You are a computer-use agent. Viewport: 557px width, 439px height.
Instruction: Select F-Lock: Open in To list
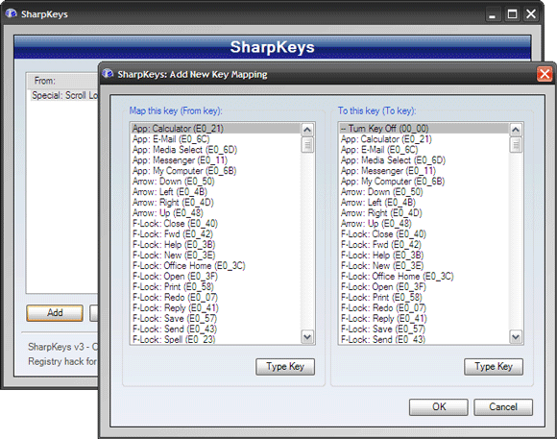[x=424, y=286]
